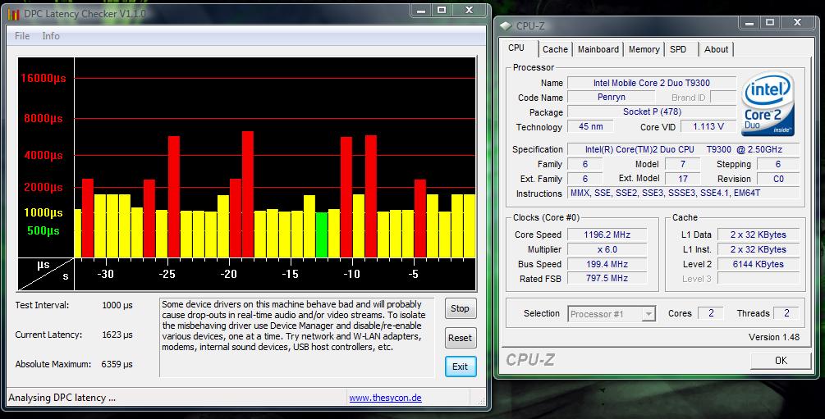
Task: Click the 'Version 1.48' text in CPU-Z
Action: [x=774, y=337]
